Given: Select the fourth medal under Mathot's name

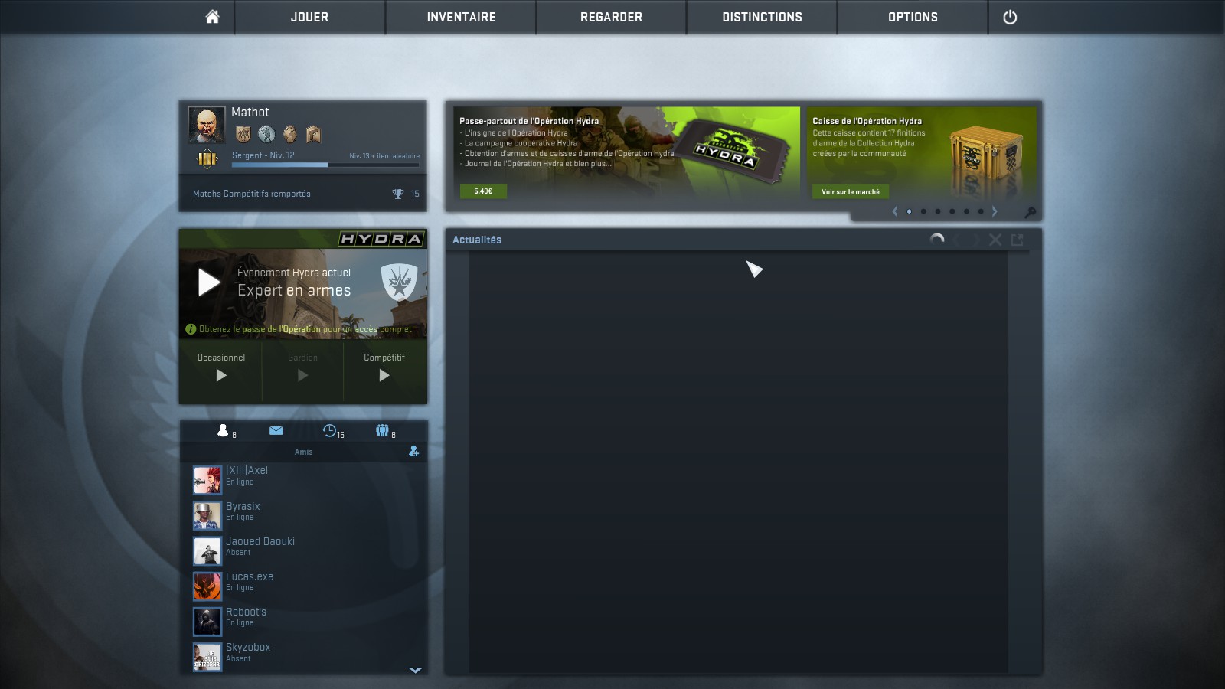Looking at the screenshot, I should pos(313,134).
